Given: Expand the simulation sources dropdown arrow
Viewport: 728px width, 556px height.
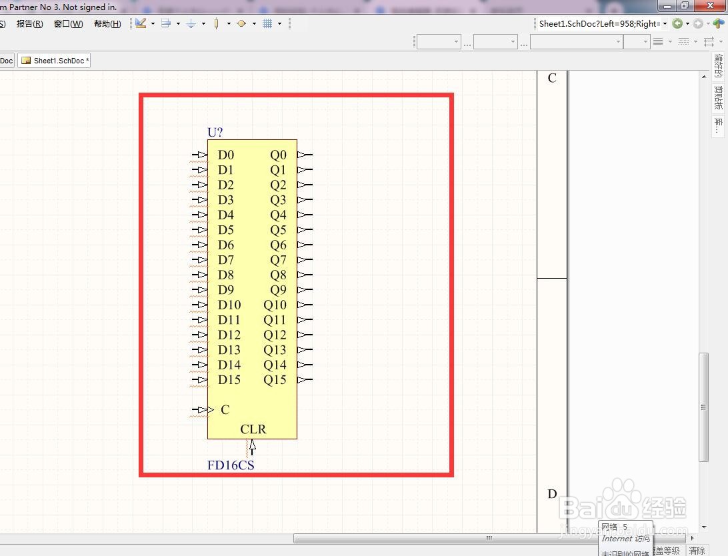Looking at the screenshot, I should tap(254, 23).
